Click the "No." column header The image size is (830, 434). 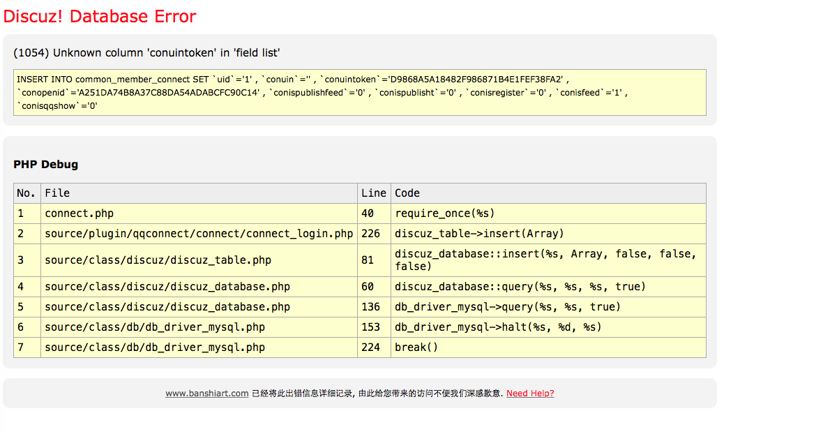[27, 193]
